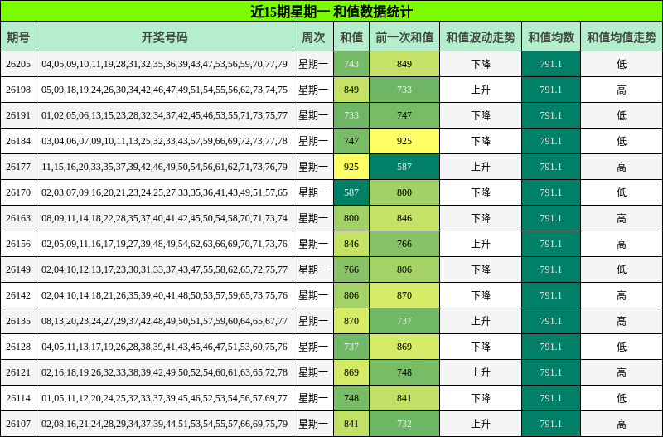The width and height of the screenshot is (663, 437).
Task: Click issue number 26107
Action: pyautogui.click(x=18, y=424)
